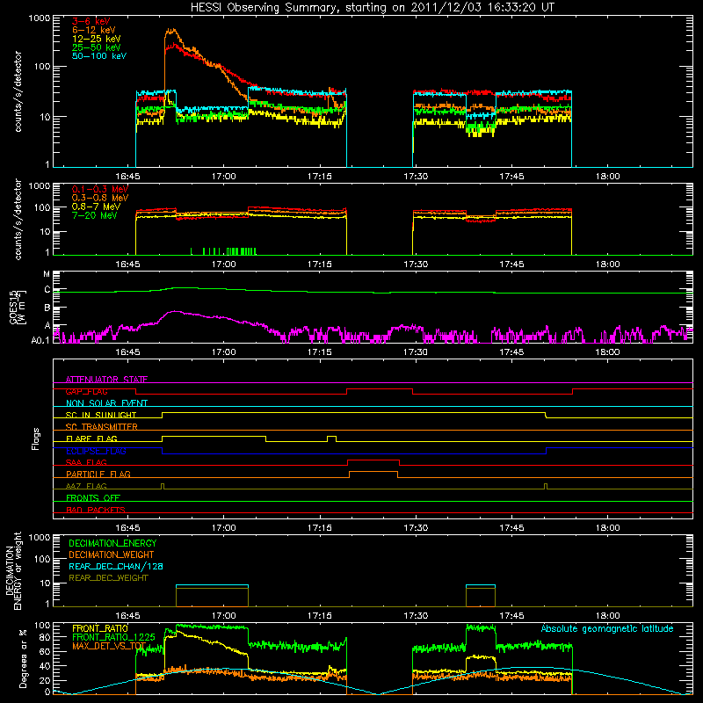Select the 25-50 keV legend label
The height and width of the screenshot is (703, 703).
[x=96, y=47]
